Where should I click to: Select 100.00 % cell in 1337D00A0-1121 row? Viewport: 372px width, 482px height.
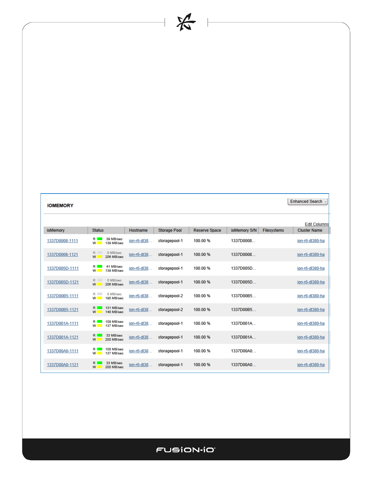202,365
